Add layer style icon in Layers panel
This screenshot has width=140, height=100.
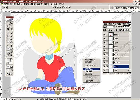pos(108,74)
